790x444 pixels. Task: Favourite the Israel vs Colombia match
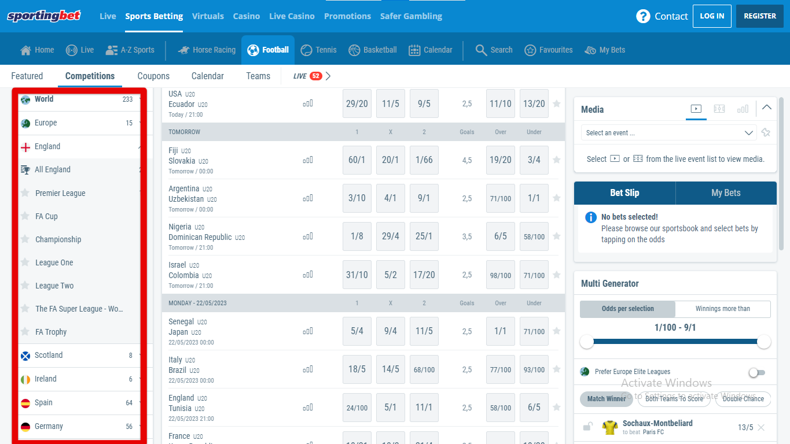557,275
